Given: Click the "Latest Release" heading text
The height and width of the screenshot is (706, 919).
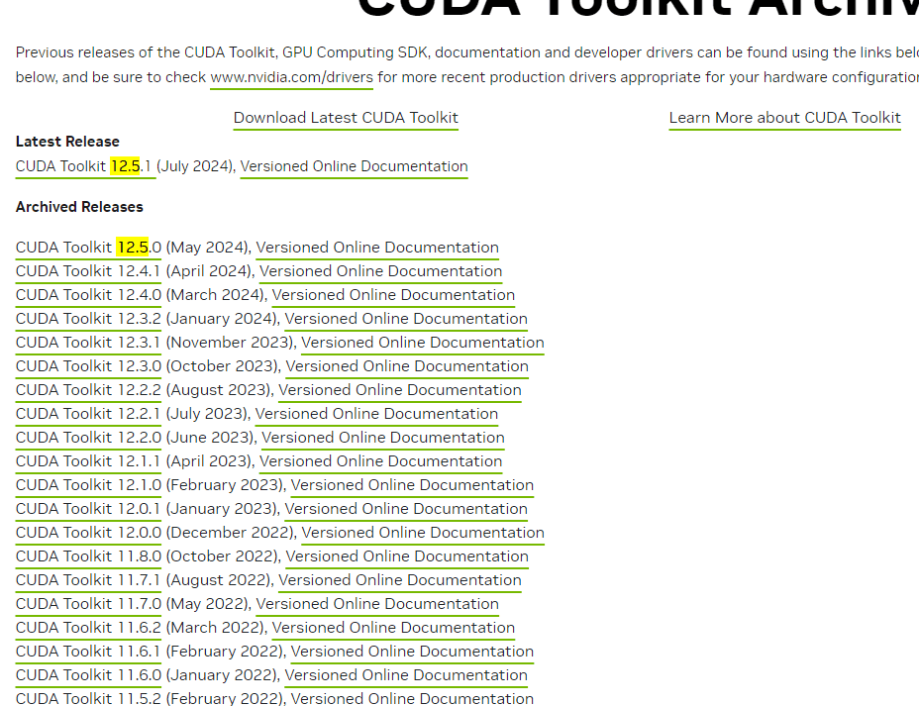Looking at the screenshot, I should point(67,142).
